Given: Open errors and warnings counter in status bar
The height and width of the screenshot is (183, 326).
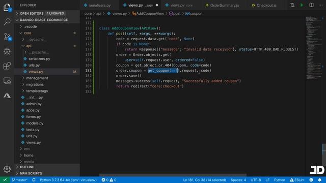Looking at the screenshot, I should point(108,180).
